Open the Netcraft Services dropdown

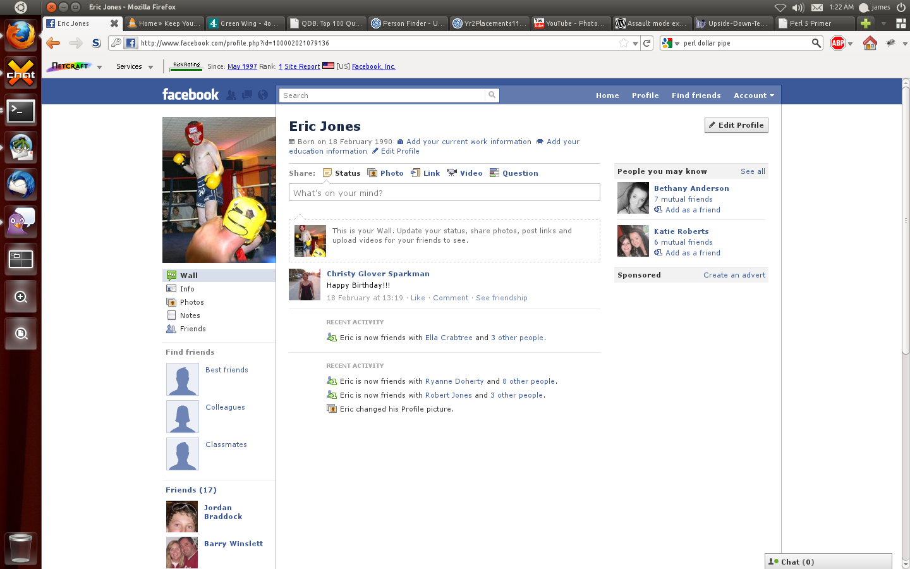[x=135, y=66]
